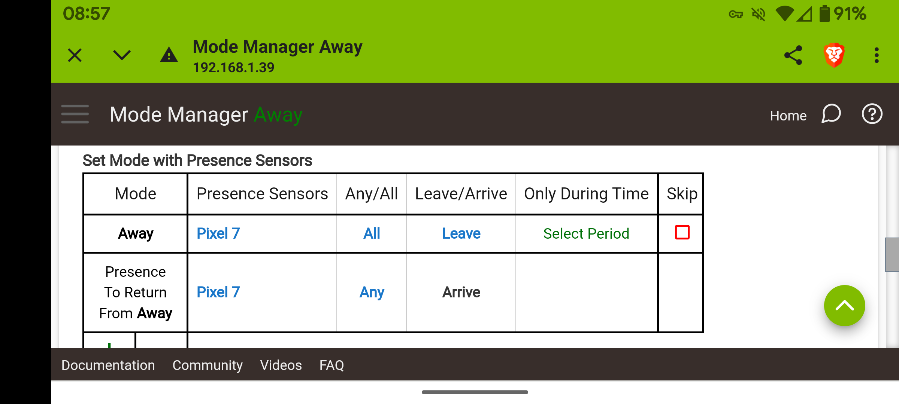899x404 pixels.
Task: Open the three-dot browser menu
Action: coord(877,55)
